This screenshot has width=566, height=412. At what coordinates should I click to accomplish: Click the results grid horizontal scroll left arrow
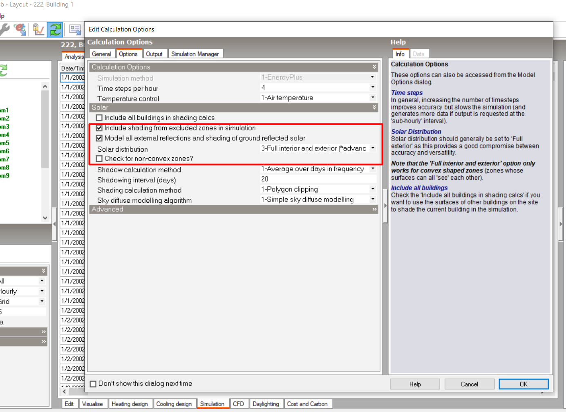coord(65,392)
